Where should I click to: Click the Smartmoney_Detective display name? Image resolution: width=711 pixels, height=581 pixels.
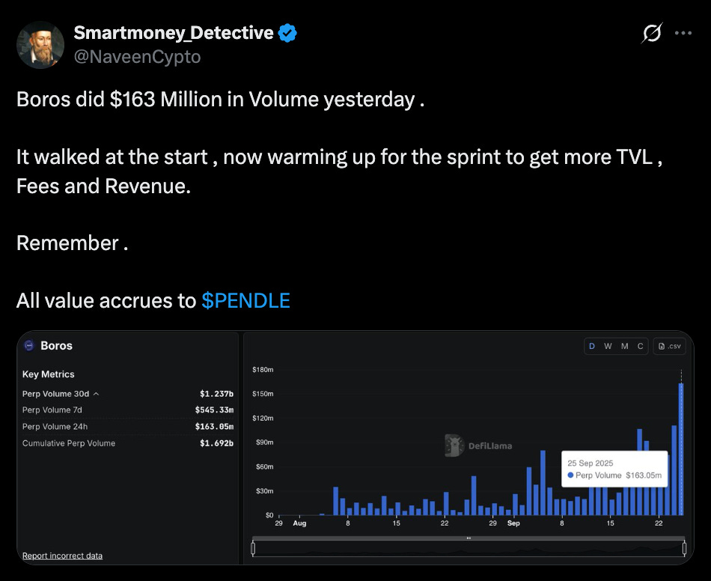click(173, 33)
